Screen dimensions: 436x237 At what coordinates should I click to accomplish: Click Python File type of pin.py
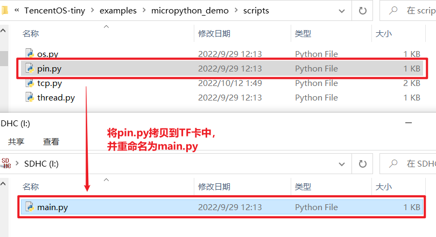[x=317, y=69]
